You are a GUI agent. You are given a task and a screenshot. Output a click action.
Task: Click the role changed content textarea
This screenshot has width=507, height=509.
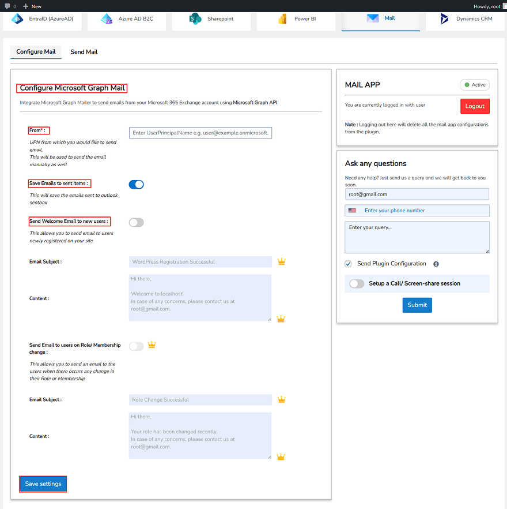tap(200, 436)
